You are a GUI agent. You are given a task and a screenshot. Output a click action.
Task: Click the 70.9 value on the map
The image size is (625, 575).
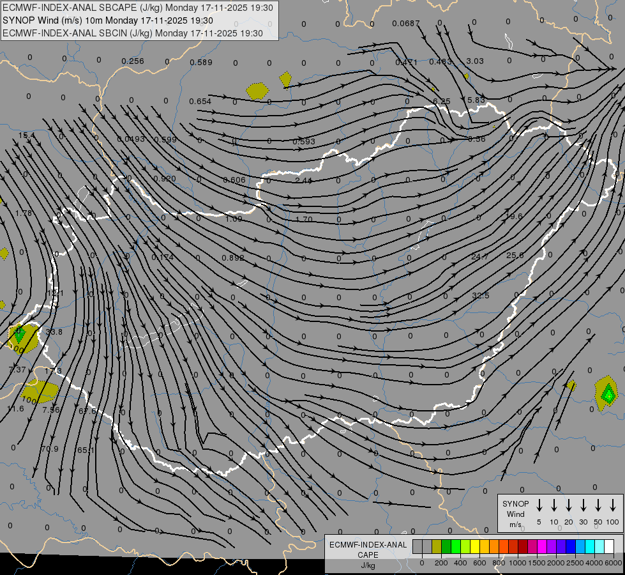(50, 449)
